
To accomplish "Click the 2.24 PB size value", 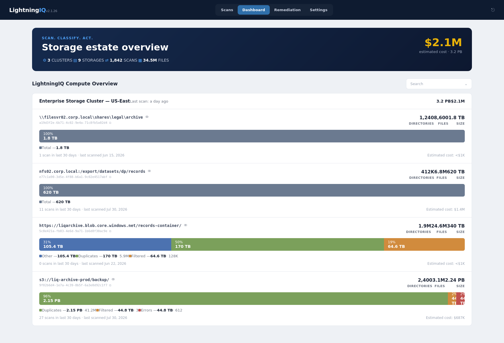I will pyautogui.click(x=455, y=280).
